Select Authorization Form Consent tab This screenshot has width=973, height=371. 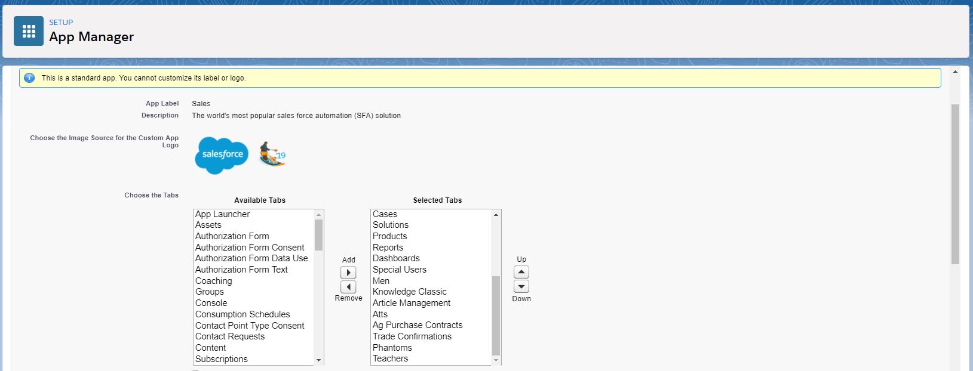253,248
